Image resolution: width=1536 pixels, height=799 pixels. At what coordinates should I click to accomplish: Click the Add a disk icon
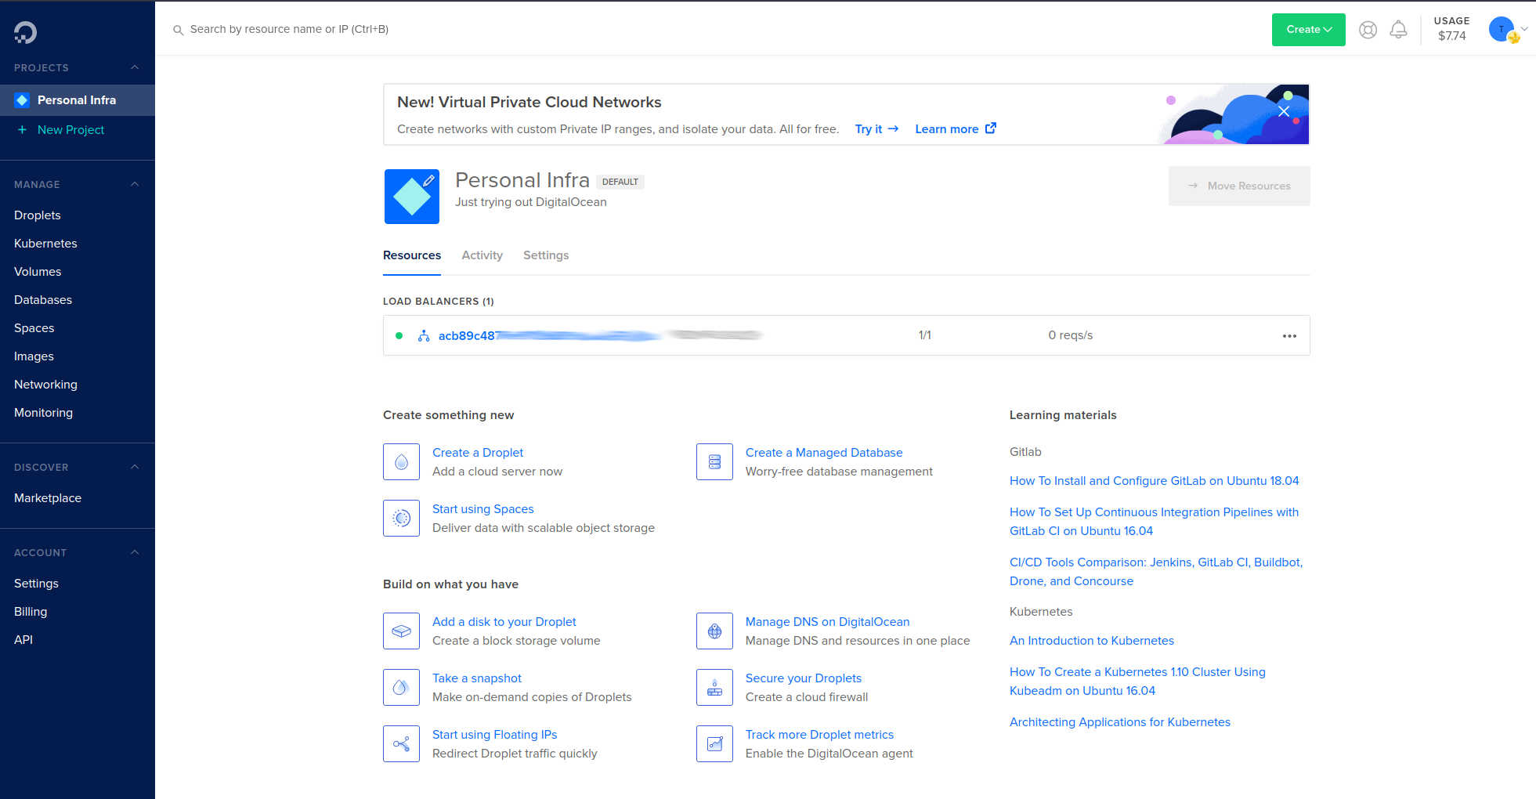tap(401, 631)
